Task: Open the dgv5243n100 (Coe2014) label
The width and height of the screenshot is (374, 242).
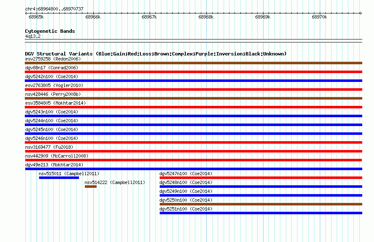Action: click(x=52, y=112)
